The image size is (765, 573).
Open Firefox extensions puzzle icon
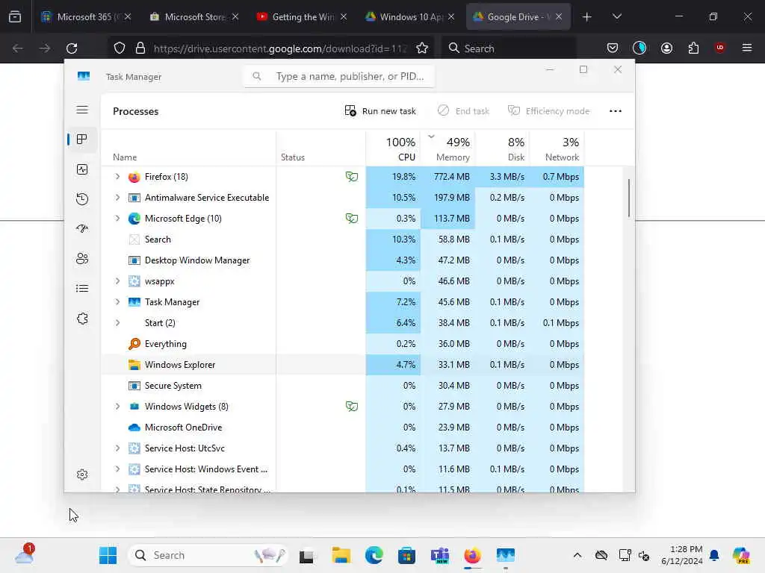693,48
